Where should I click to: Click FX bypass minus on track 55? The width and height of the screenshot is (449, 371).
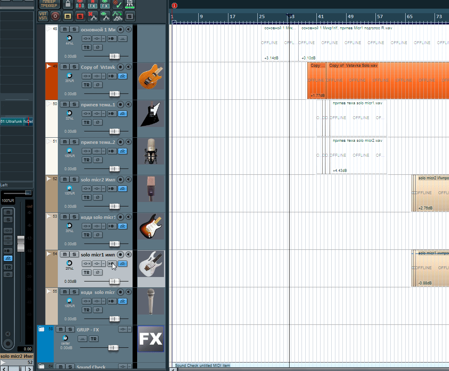tap(104, 301)
